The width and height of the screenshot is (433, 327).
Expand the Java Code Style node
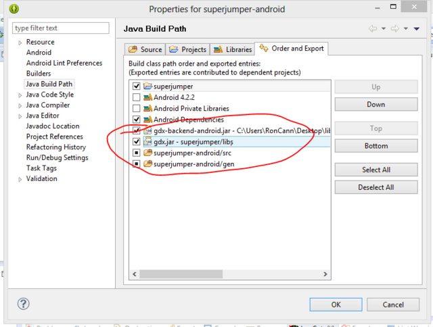click(x=20, y=95)
